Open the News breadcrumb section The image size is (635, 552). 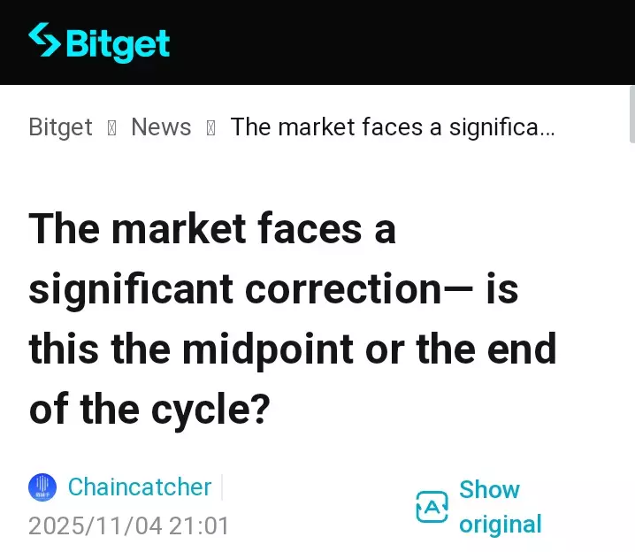[x=161, y=127]
